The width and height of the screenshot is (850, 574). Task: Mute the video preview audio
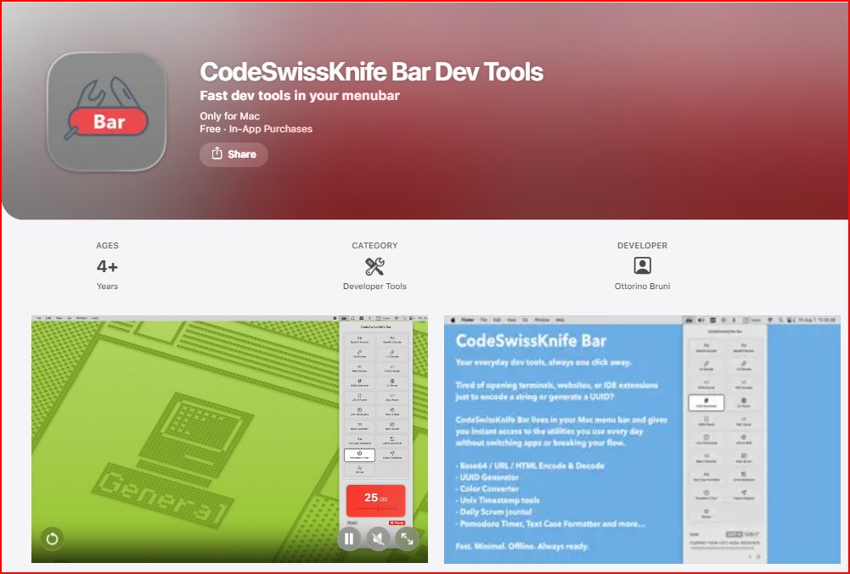378,538
